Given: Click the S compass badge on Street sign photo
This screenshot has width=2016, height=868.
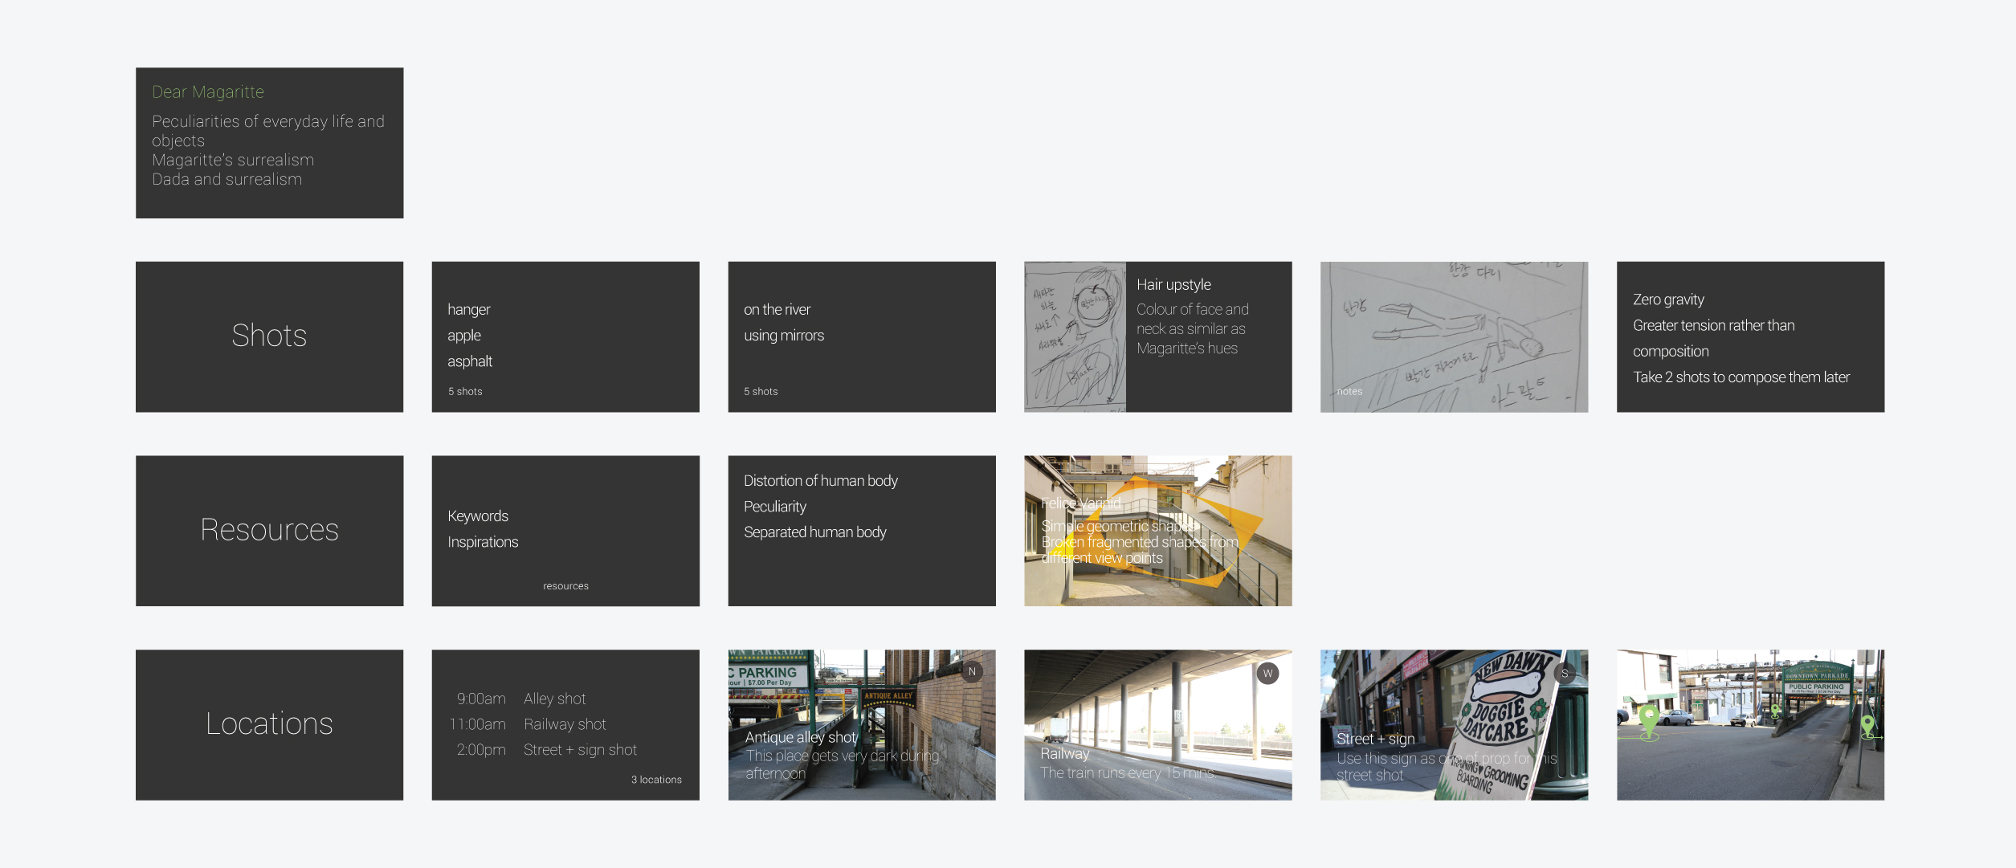Looking at the screenshot, I should 1563,672.
